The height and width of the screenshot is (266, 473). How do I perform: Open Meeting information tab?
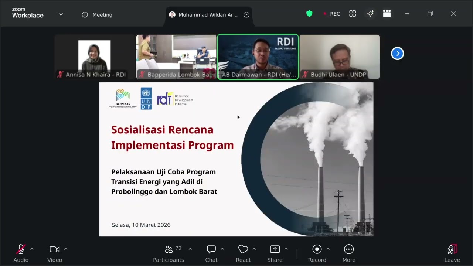pos(97,15)
